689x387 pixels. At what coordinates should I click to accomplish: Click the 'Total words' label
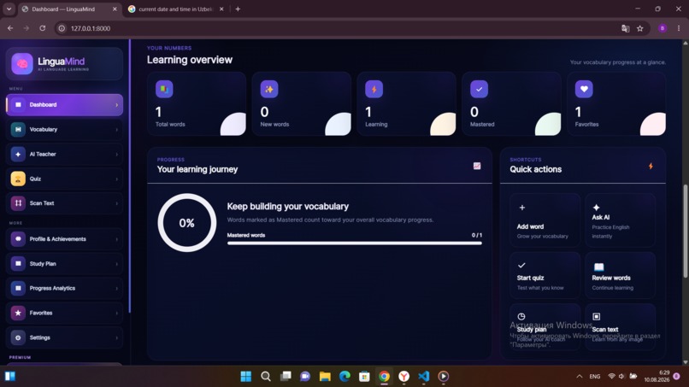[170, 125]
